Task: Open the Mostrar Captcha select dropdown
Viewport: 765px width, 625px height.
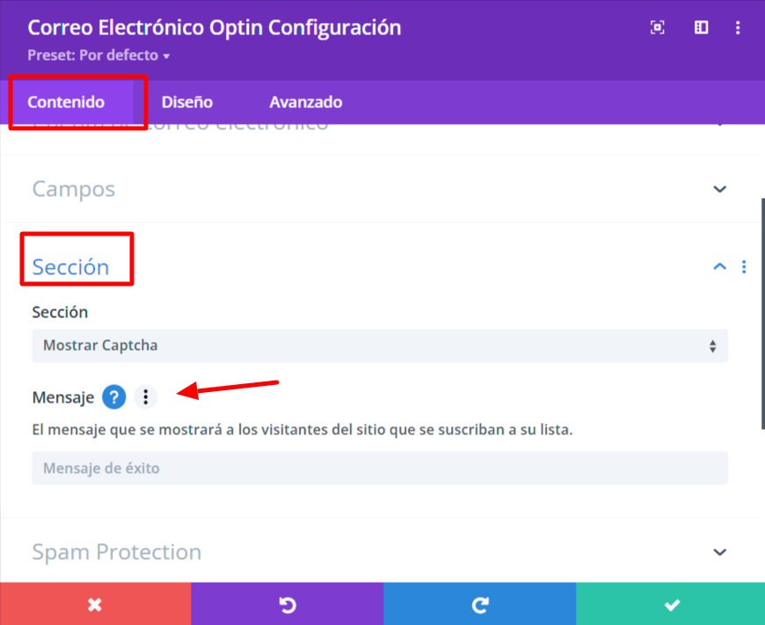Action: pos(380,346)
